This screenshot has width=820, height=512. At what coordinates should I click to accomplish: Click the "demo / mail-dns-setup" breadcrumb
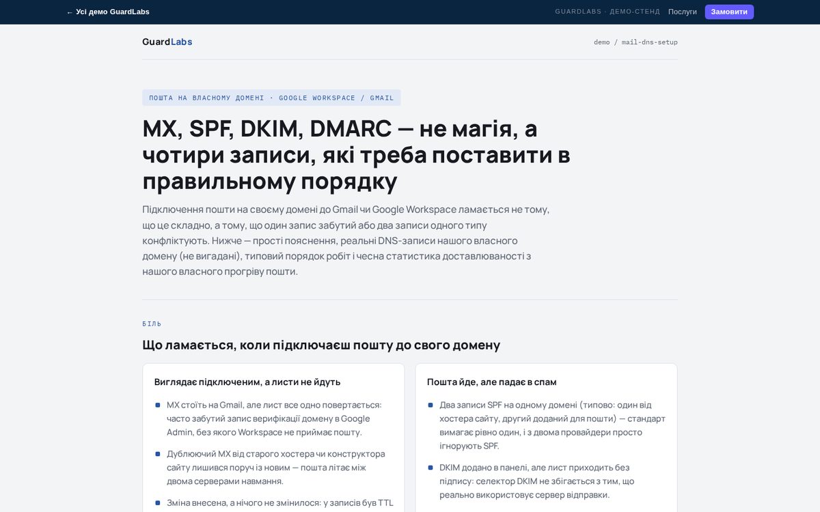pos(635,42)
